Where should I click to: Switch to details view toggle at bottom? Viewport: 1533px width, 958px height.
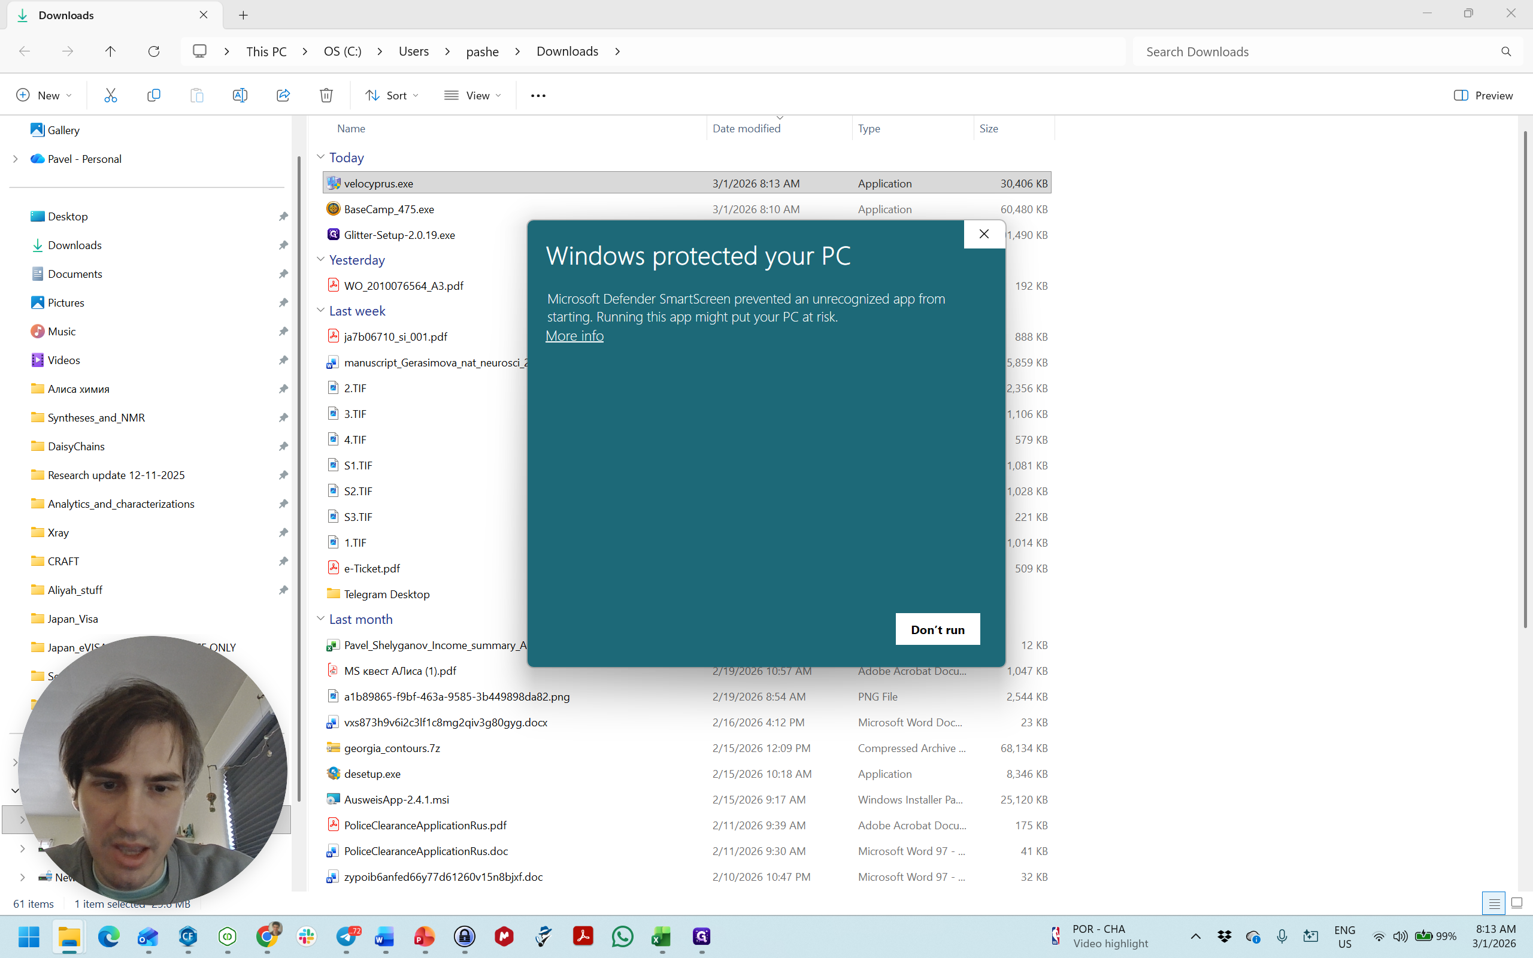[x=1493, y=903]
